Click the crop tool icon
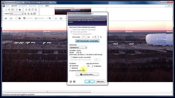175x98 pixels. (50, 18)
